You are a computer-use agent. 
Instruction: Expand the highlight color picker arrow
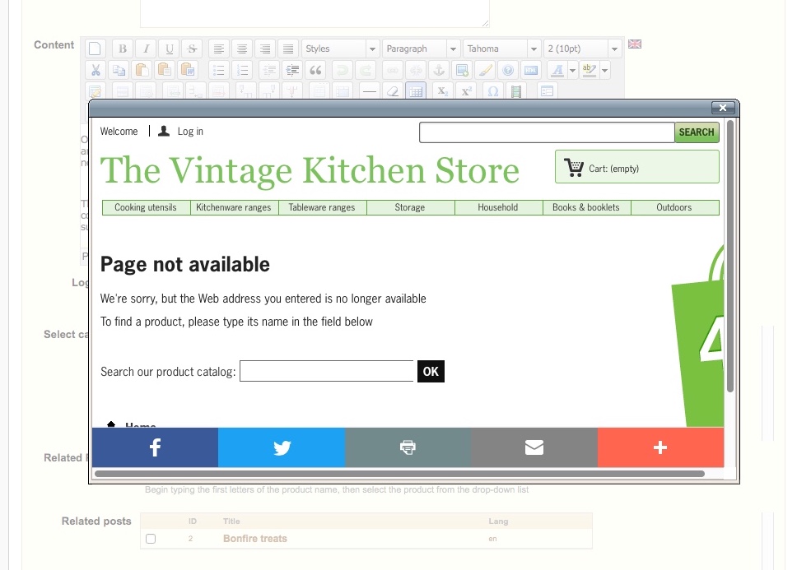tap(605, 70)
